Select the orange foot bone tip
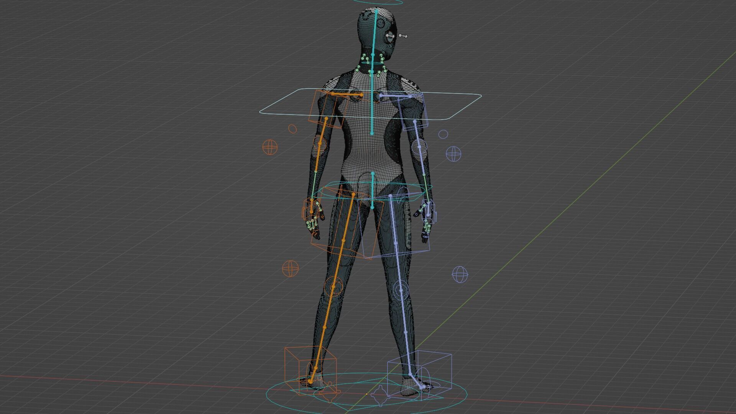The width and height of the screenshot is (736, 414). [310, 382]
